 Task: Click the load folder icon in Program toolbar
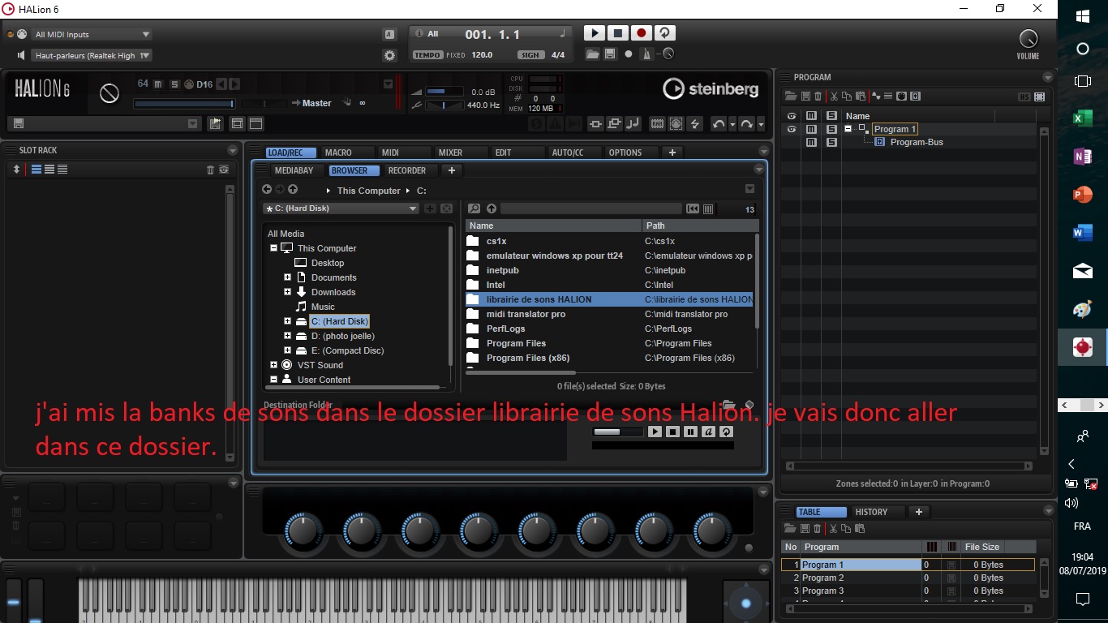pyautogui.click(x=791, y=97)
